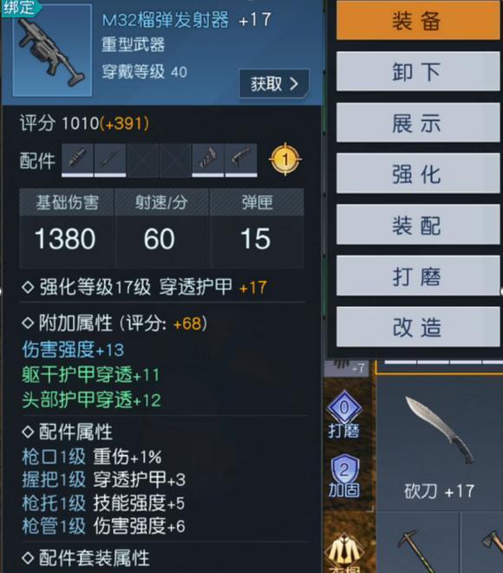The width and height of the screenshot is (503, 573).
Task: Click the 改造 modify button
Action: 418,327
